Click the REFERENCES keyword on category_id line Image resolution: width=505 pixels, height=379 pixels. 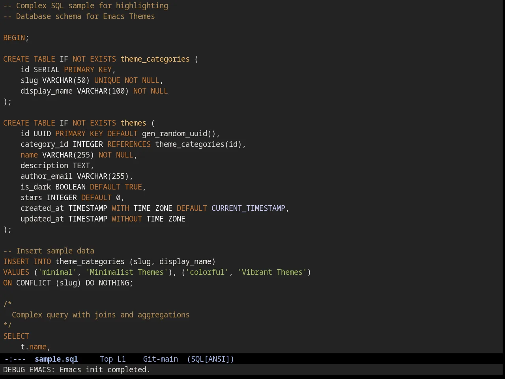pyautogui.click(x=129, y=144)
